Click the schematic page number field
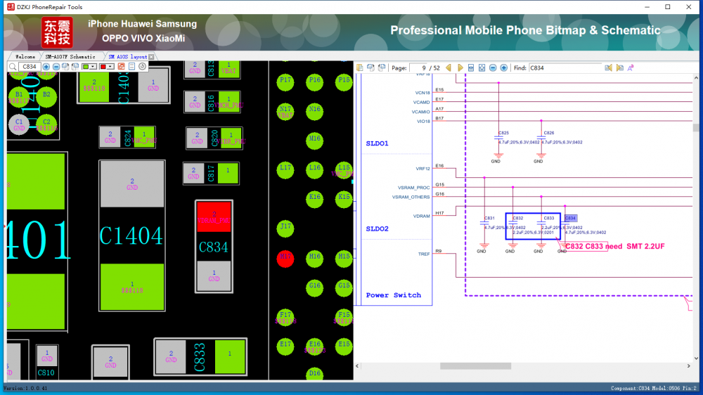 point(418,67)
